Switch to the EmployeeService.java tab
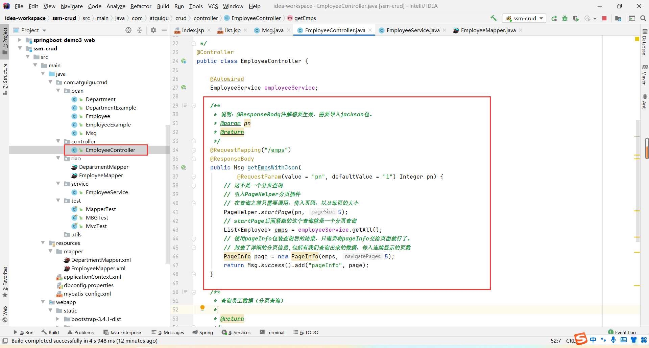Viewport: 649px width, 348px height. click(413, 30)
